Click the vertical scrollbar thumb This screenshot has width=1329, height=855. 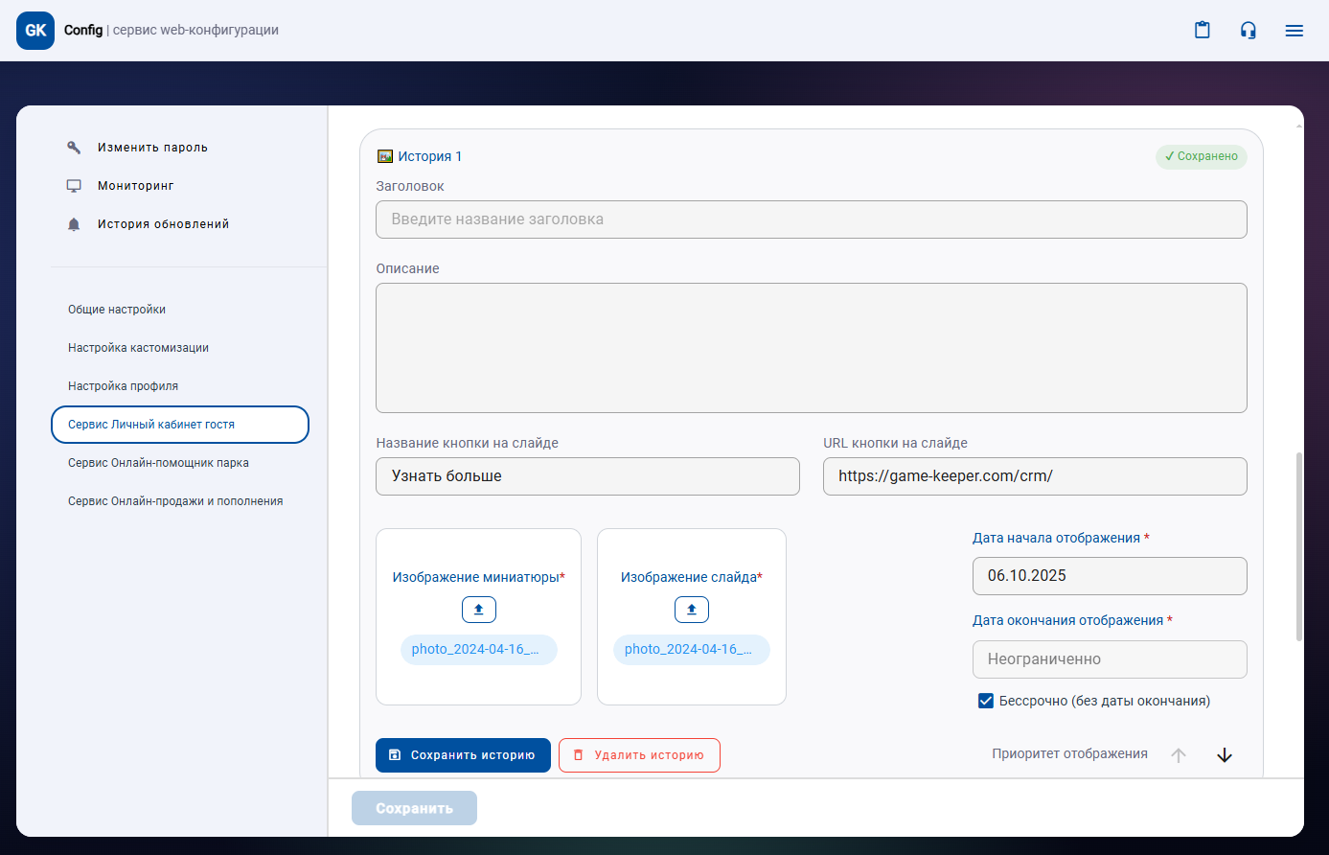pos(1299,546)
